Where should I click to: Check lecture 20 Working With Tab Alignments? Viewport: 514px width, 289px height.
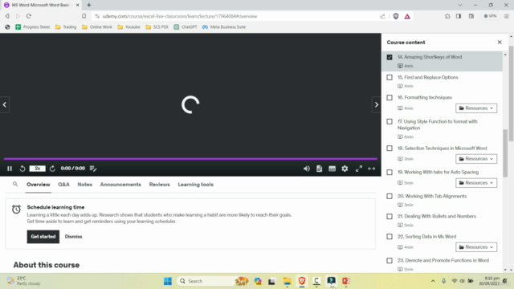pyautogui.click(x=390, y=196)
